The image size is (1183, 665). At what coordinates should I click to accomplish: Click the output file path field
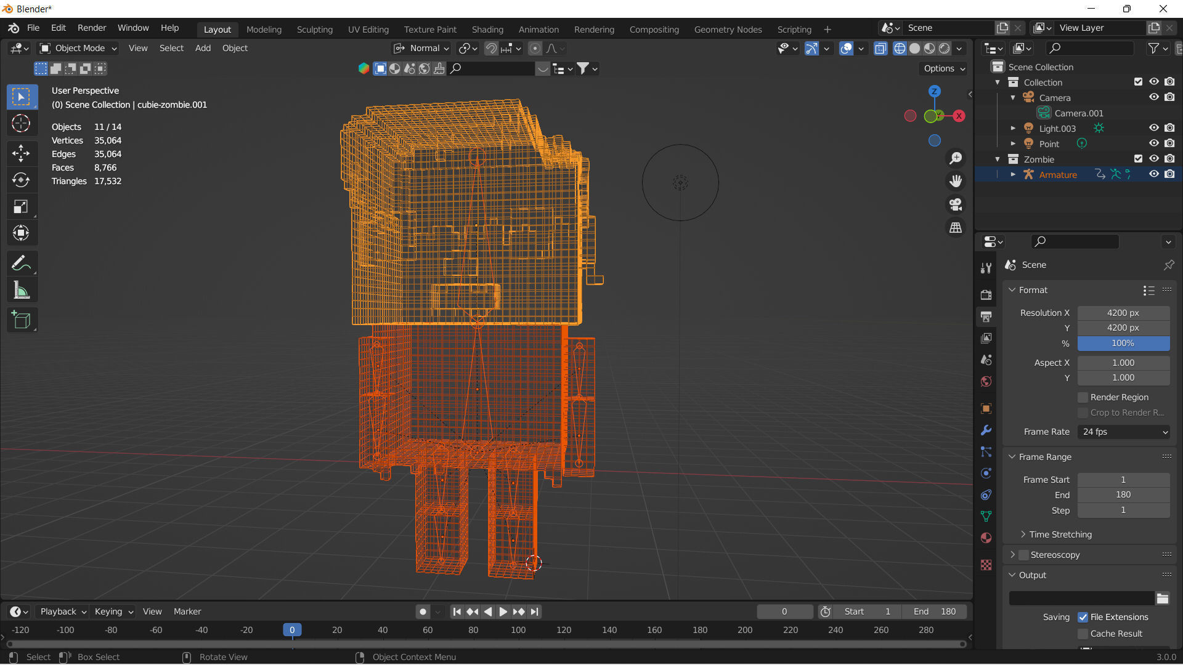[x=1081, y=598]
